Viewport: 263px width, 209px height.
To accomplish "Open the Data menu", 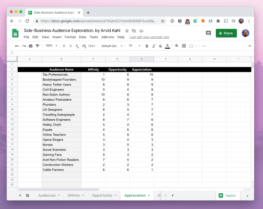I will tap(83, 37).
